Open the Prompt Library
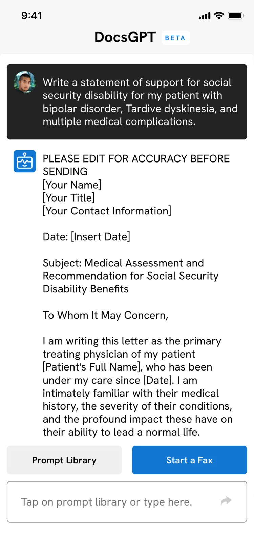The width and height of the screenshot is (254, 551). [x=64, y=460]
